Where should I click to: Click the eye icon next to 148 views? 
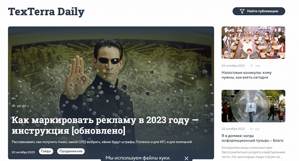[x=252, y=66]
